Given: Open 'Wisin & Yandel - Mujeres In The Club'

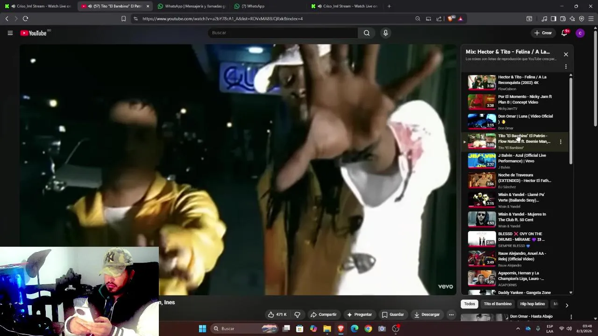Looking at the screenshot, I should (x=522, y=217).
